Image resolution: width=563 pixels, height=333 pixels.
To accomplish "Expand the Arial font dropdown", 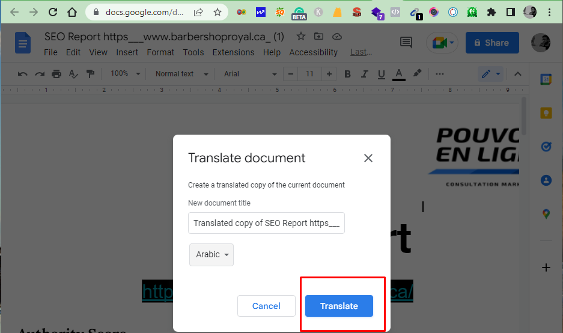I will [250, 74].
